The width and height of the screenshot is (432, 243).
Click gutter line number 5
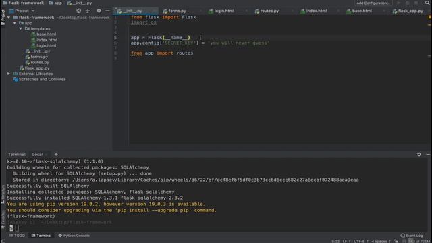(115, 38)
